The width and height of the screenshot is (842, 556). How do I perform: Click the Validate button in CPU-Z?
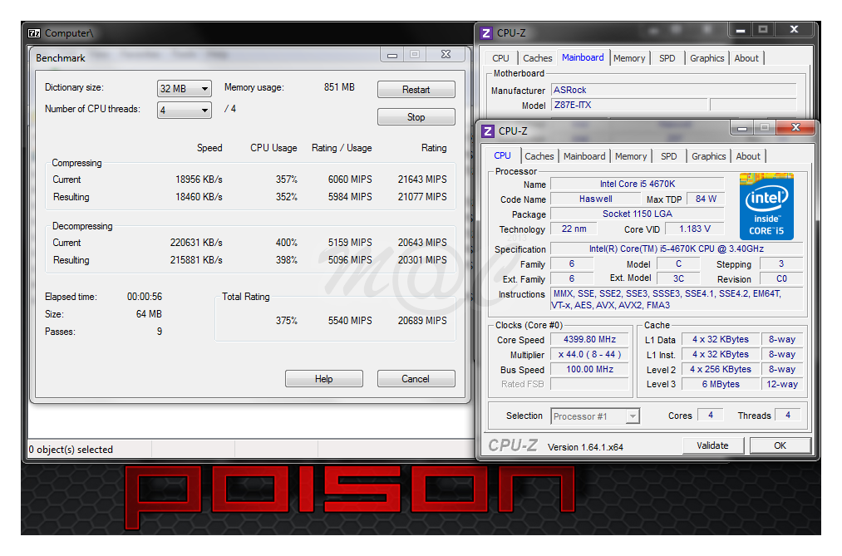coord(712,445)
